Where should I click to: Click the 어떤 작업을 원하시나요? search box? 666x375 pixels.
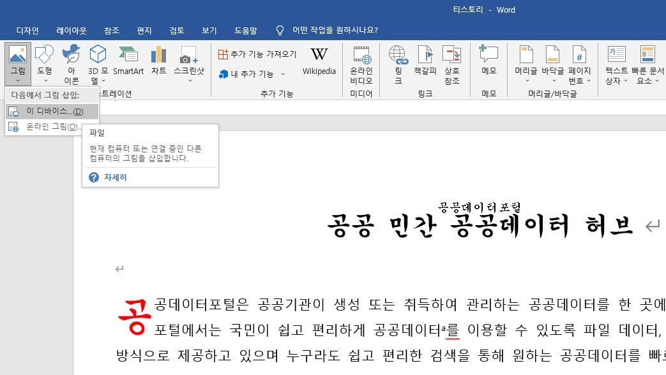click(x=335, y=30)
